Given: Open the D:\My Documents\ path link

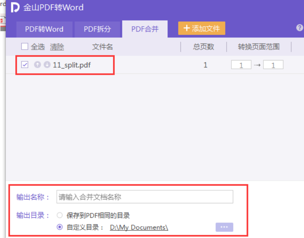Looking at the screenshot, I should (139, 228).
